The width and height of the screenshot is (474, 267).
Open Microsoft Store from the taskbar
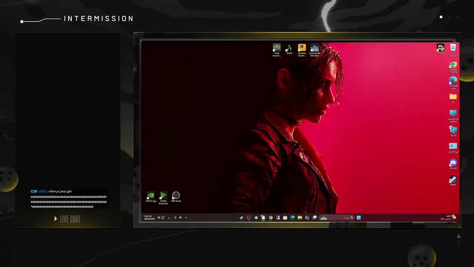point(285,218)
